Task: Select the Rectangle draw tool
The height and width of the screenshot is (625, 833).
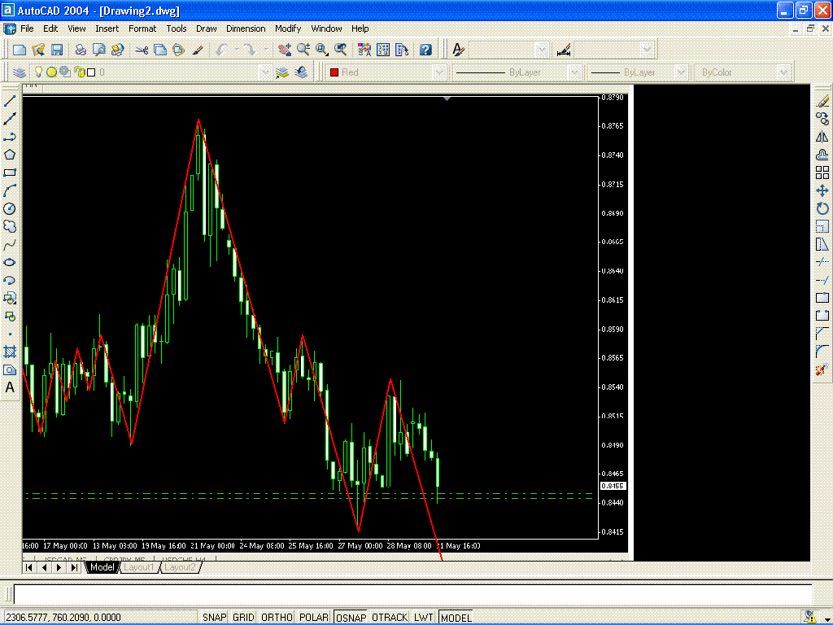Action: (11, 173)
